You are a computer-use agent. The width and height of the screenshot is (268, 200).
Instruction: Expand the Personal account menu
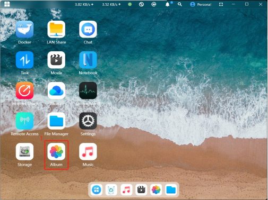click(201, 4)
